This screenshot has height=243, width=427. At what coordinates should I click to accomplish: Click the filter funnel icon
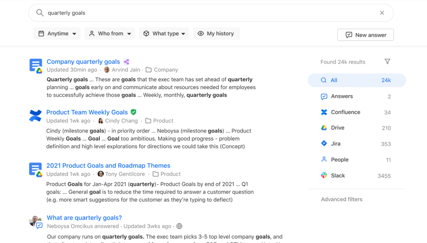[x=387, y=62]
